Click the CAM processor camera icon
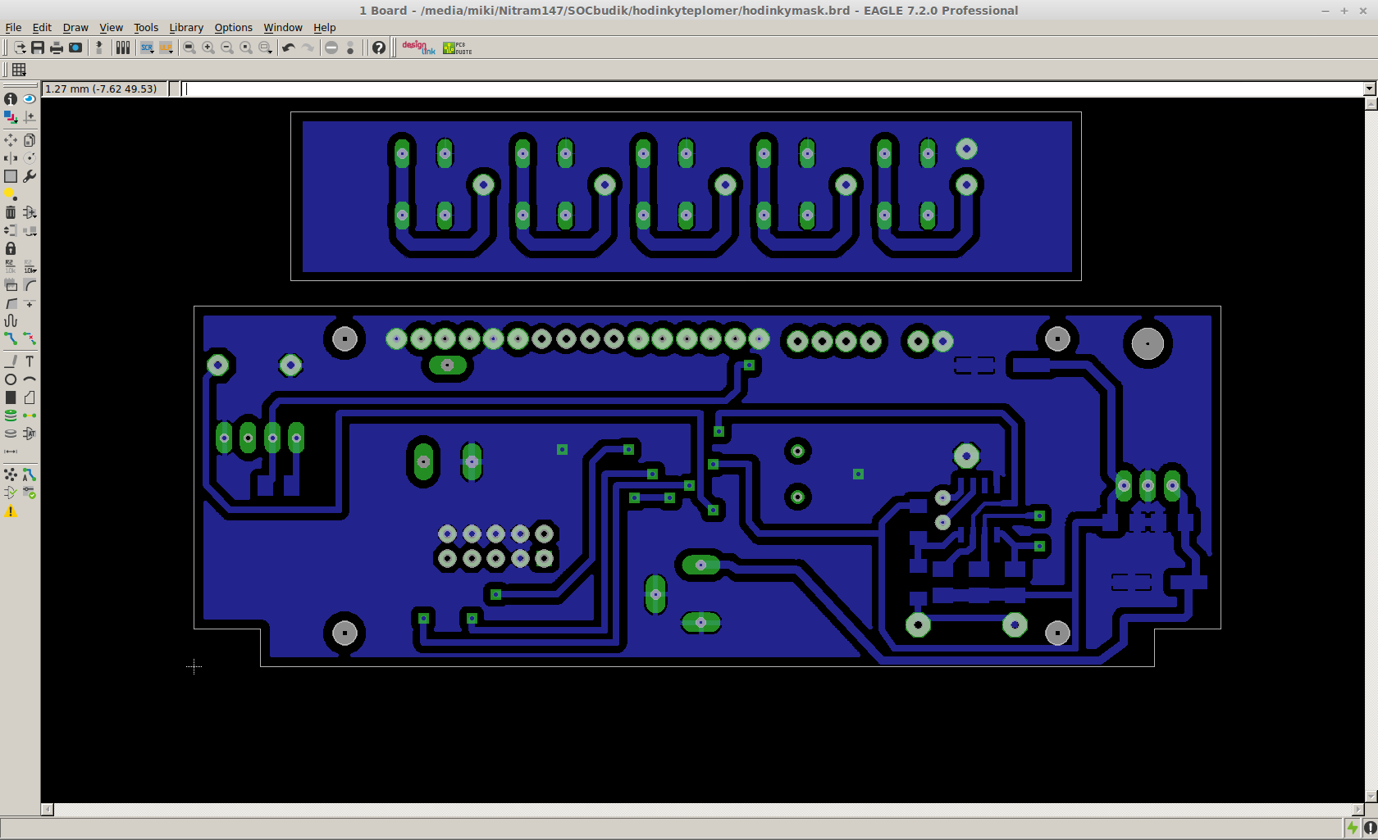1378x840 pixels. (75, 48)
